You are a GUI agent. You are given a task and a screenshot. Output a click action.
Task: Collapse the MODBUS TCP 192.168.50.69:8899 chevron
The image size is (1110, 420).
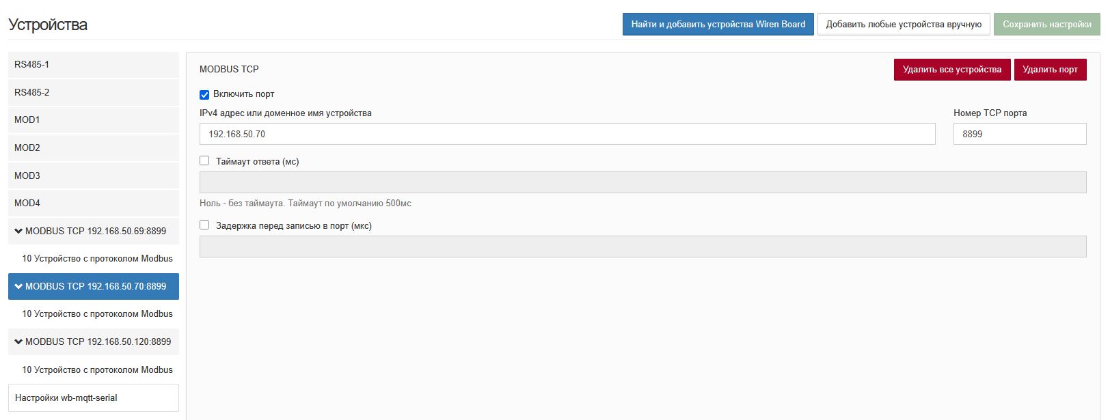(18, 232)
